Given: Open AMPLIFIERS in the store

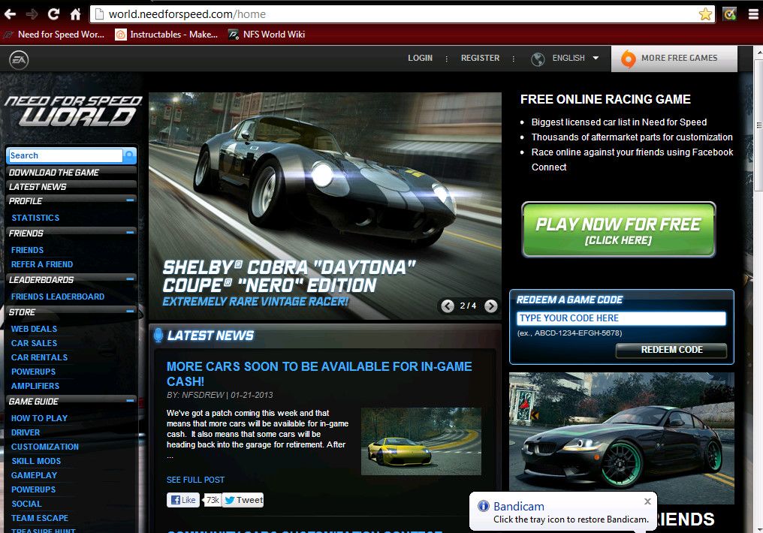Looking at the screenshot, I should pos(35,386).
